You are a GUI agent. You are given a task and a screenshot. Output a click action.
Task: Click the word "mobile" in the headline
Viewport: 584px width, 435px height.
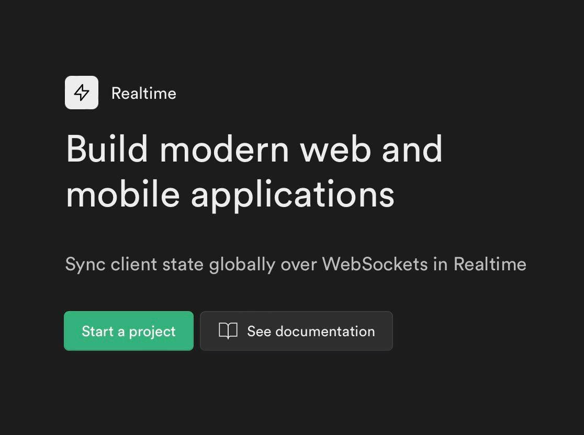pyautogui.click(x=123, y=195)
